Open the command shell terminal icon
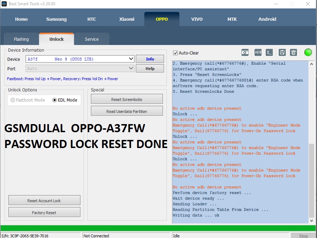Screen dimensions: 317x238 coord(269,52)
